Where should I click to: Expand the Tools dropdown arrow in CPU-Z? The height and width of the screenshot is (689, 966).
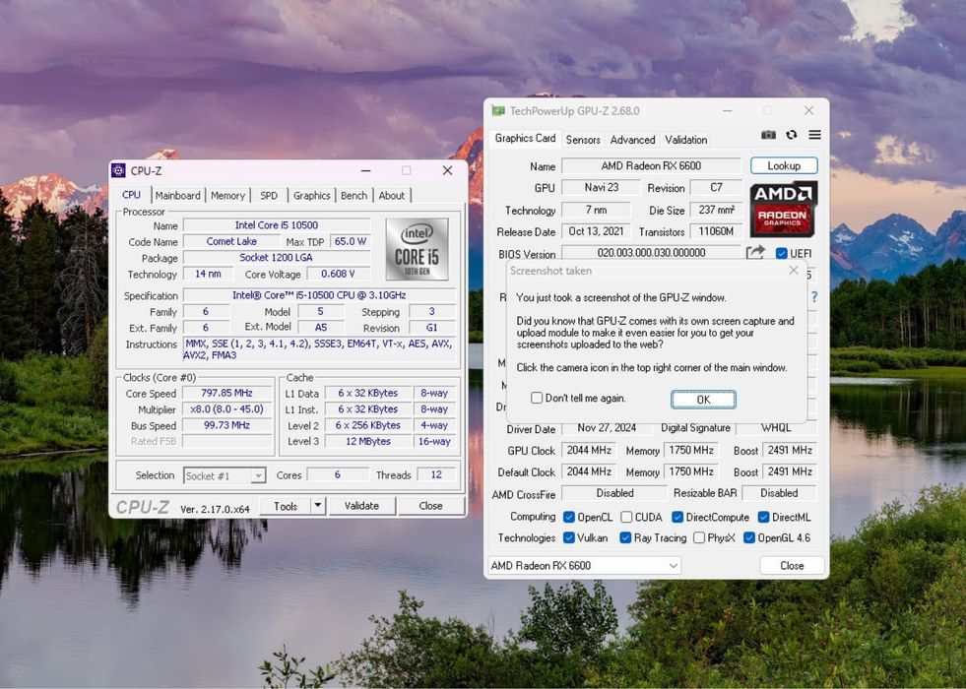pyautogui.click(x=318, y=506)
